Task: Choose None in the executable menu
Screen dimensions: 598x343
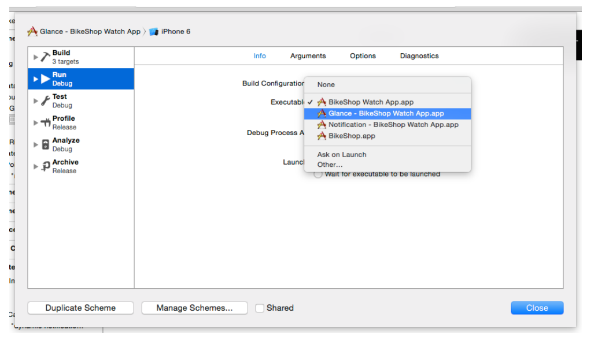Action: click(387, 84)
